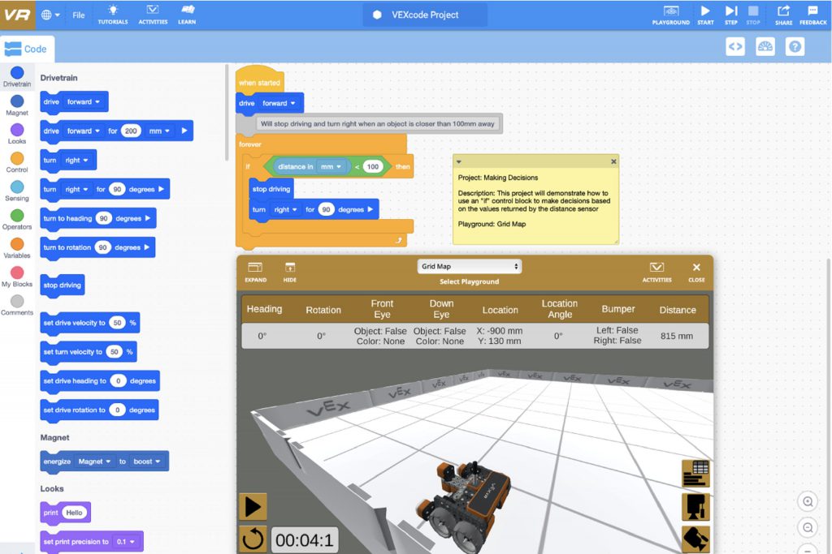Click the 200 distance value field
The image size is (832, 554).
pos(131,131)
